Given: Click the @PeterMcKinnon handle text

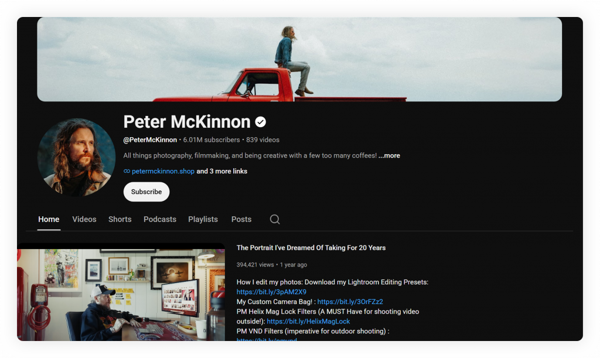Looking at the screenshot, I should point(150,140).
